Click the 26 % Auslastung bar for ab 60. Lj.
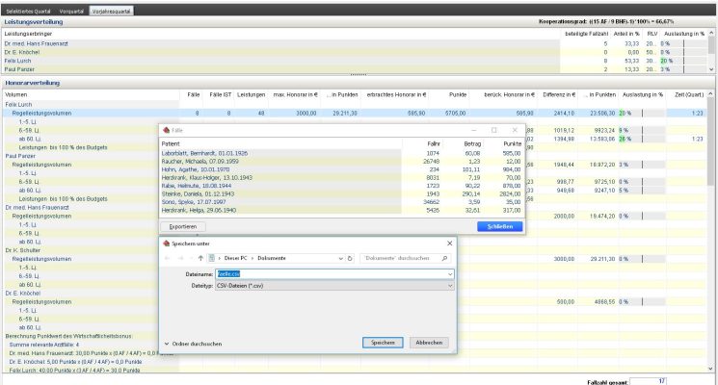 tap(642, 139)
